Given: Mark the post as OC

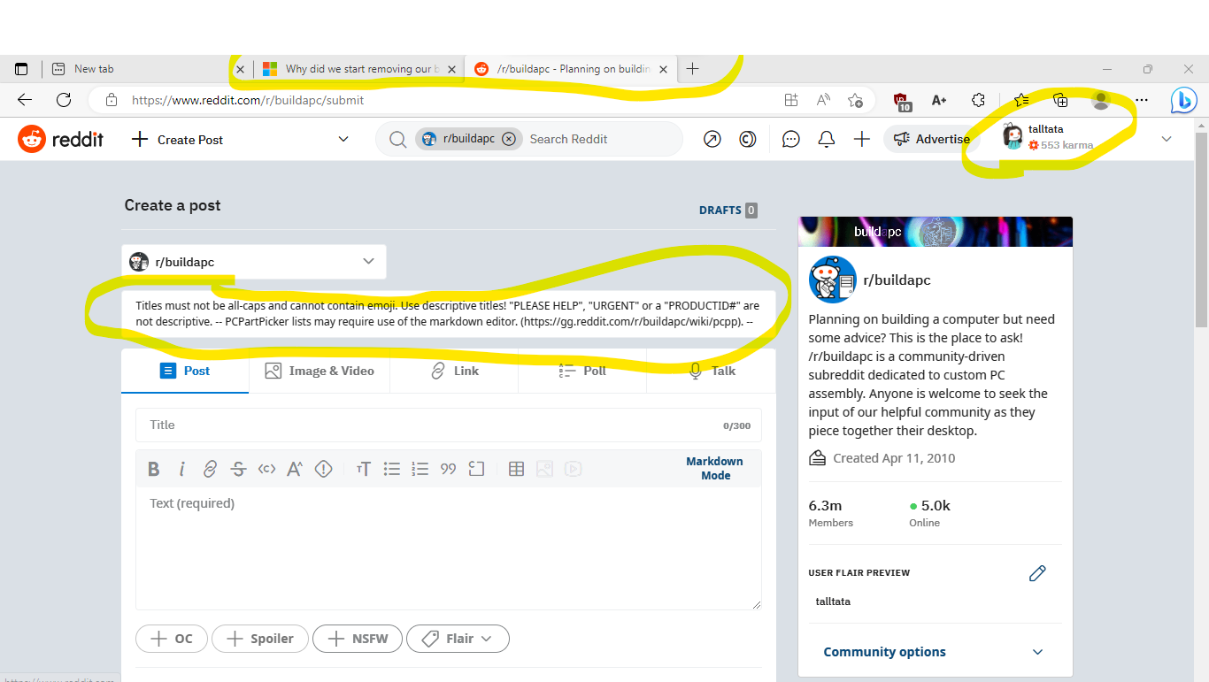Looking at the screenshot, I should tap(171, 638).
